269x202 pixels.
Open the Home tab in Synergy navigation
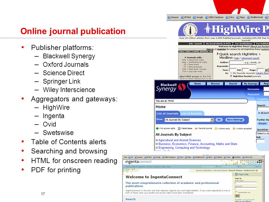198,84
